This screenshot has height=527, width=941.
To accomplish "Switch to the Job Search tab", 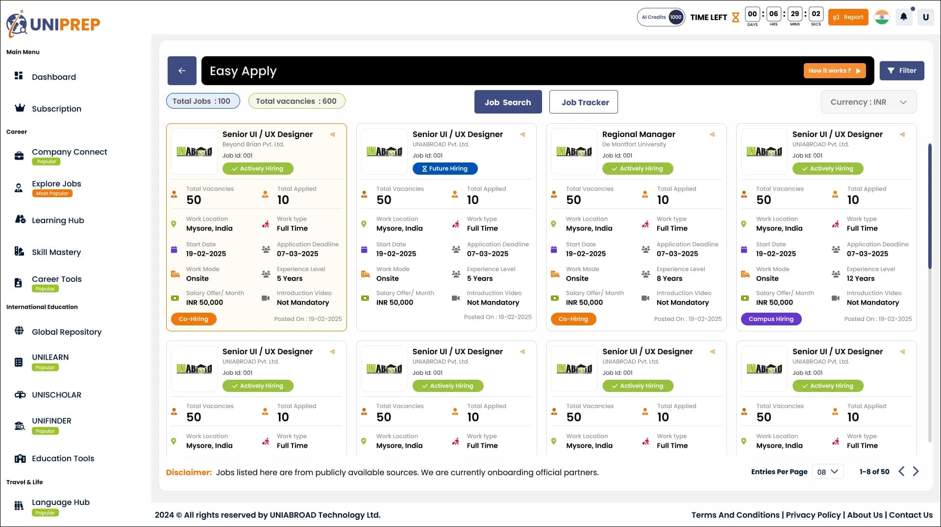I will [x=508, y=102].
